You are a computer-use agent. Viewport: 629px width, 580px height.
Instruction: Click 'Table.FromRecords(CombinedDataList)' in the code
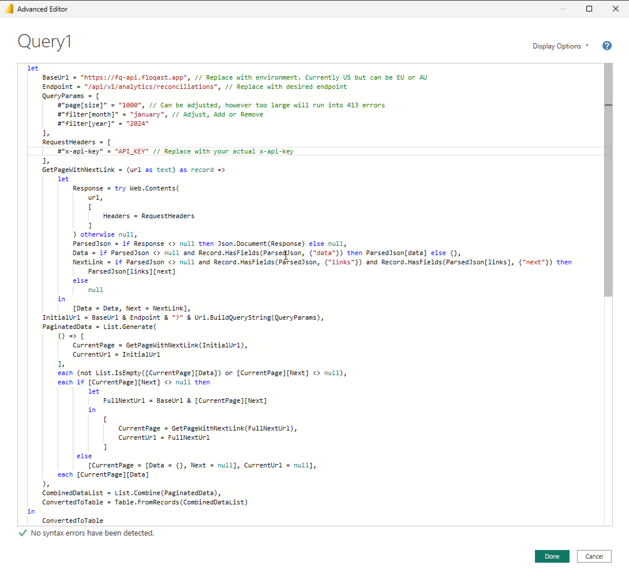point(181,502)
